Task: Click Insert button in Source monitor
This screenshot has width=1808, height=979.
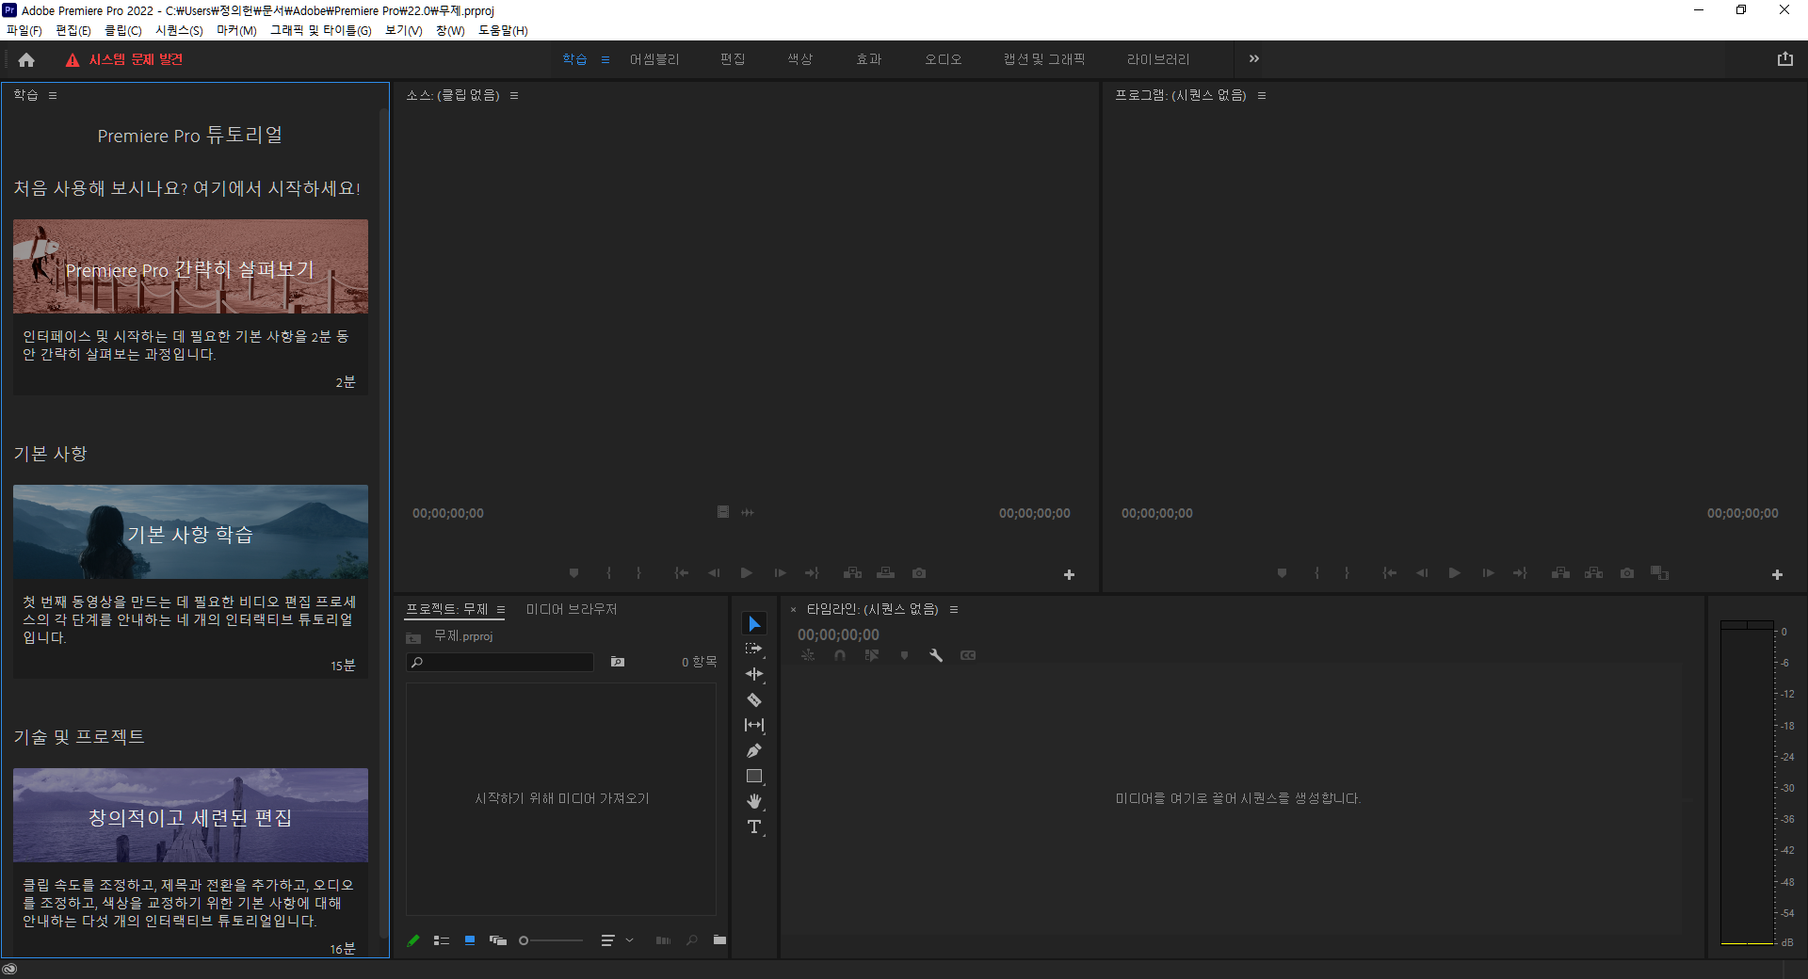Action: pyautogui.click(x=853, y=573)
